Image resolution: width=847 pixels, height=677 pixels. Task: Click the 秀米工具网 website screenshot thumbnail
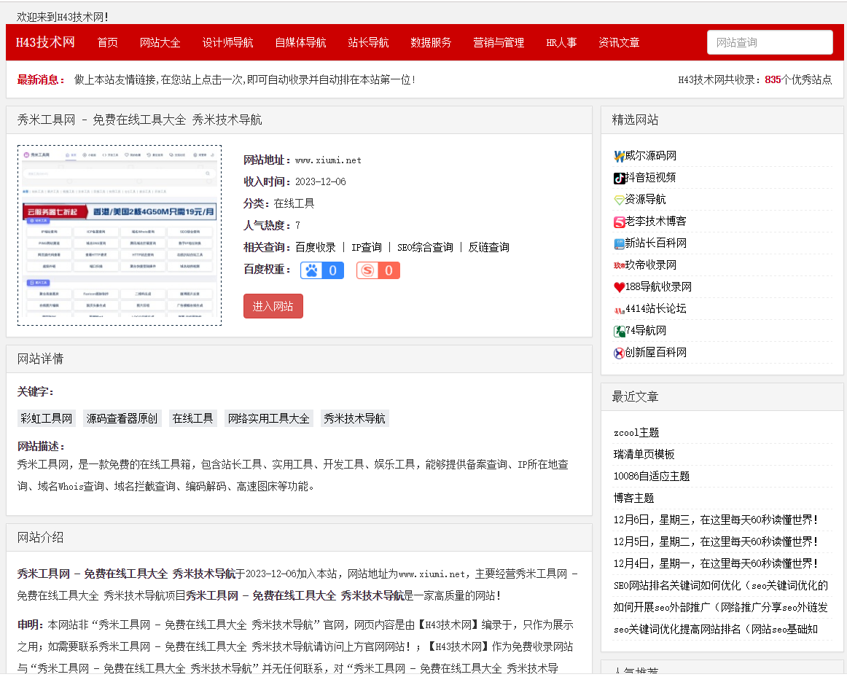click(120, 235)
